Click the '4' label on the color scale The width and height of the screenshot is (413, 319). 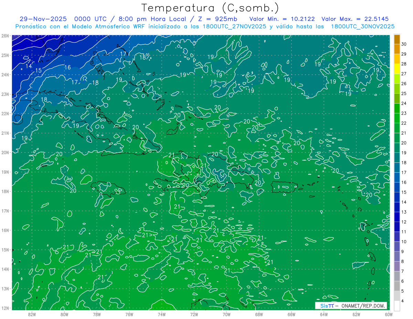(x=403, y=301)
